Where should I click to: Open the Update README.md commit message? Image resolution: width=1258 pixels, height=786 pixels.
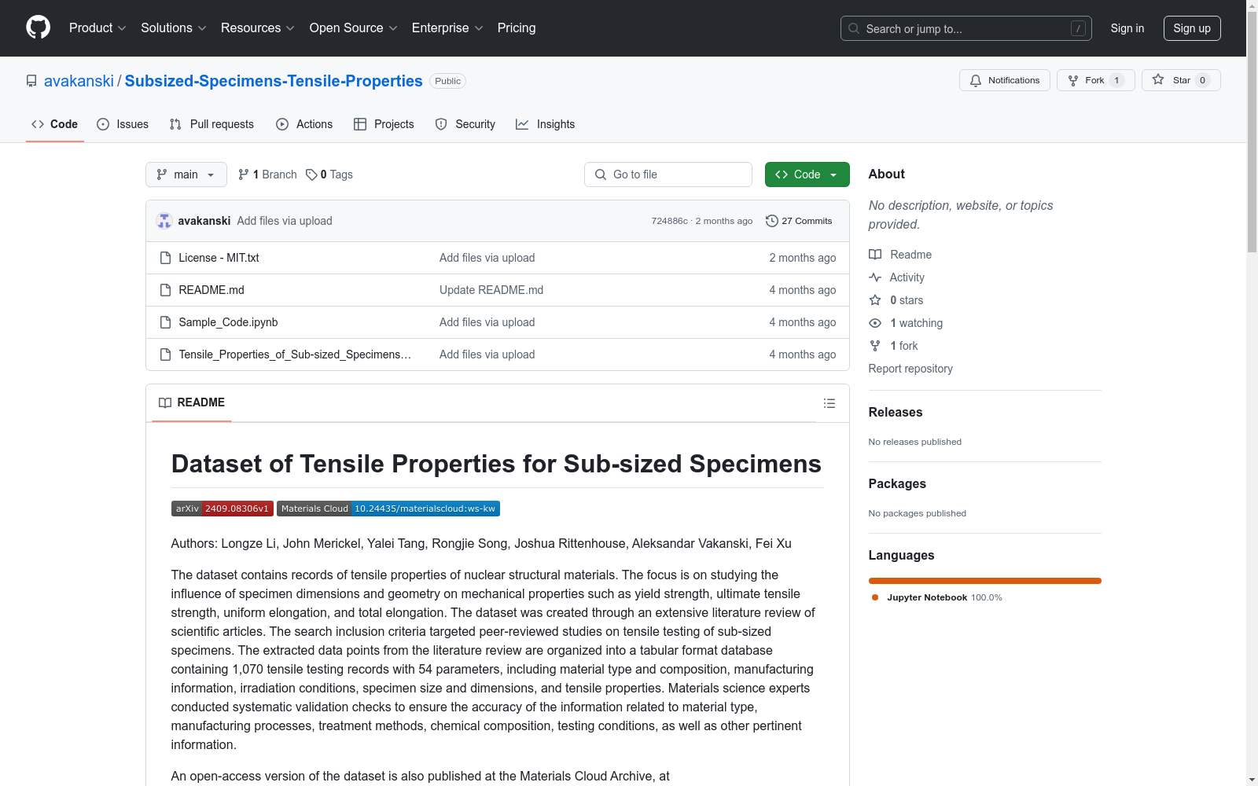pos(491,290)
